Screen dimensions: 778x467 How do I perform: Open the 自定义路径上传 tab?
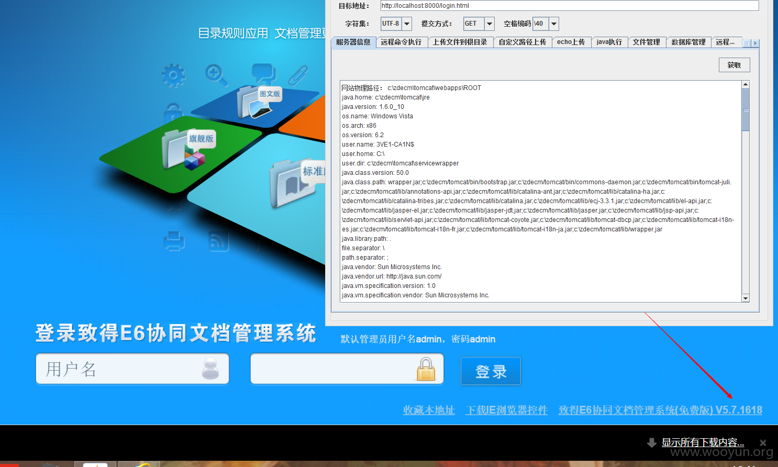point(523,42)
